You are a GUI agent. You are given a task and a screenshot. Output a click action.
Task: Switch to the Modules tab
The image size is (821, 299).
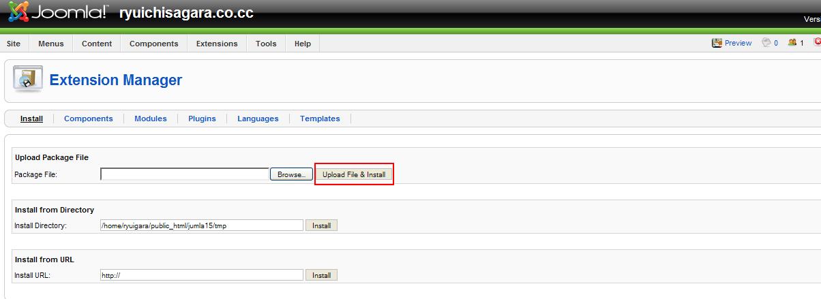coord(151,119)
